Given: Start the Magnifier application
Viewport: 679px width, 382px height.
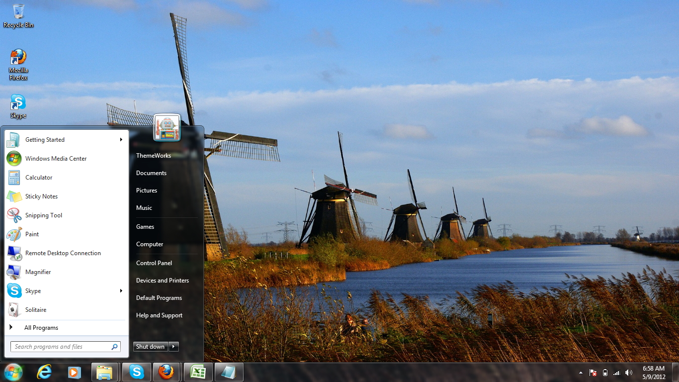Looking at the screenshot, I should click(x=38, y=272).
